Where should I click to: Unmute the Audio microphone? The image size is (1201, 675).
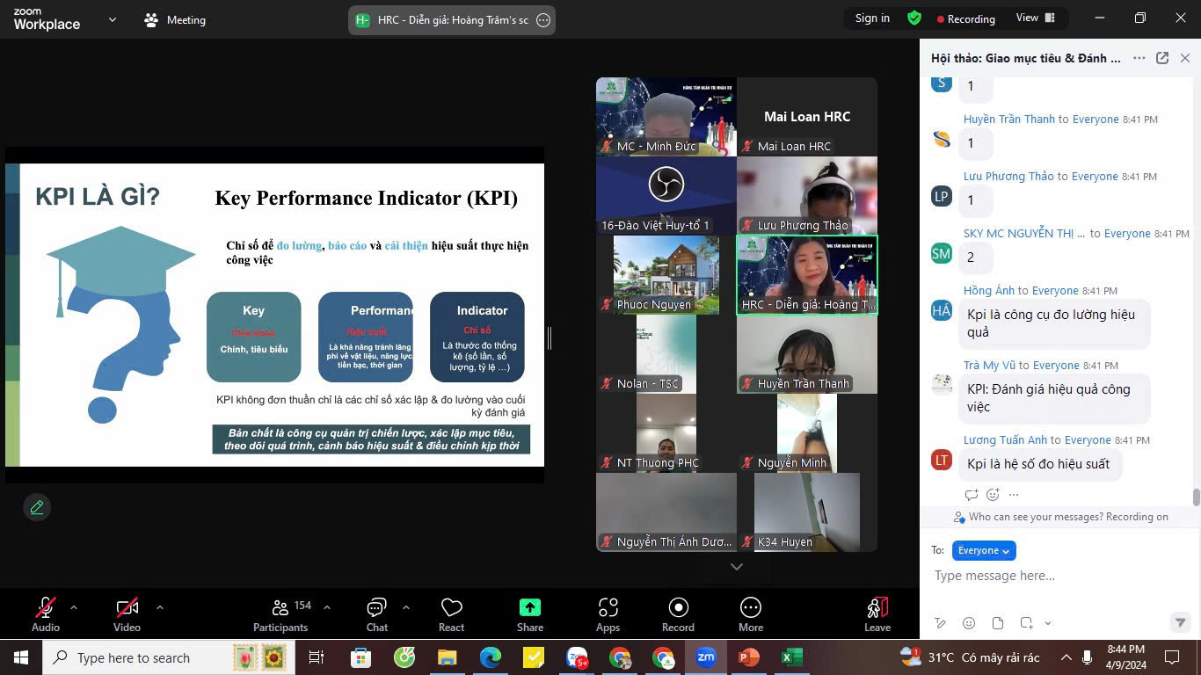46,613
